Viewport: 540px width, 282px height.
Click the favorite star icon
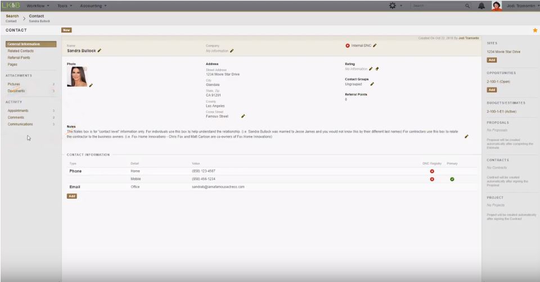(x=535, y=30)
